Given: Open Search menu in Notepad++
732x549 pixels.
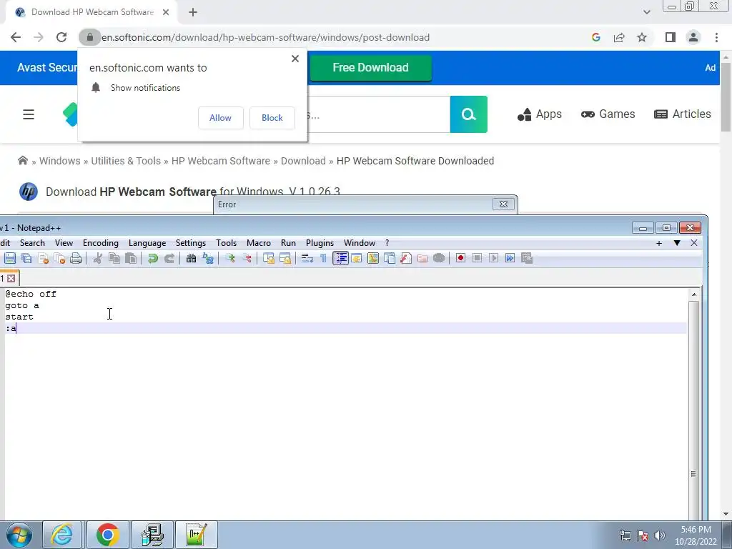Looking at the screenshot, I should (32, 243).
